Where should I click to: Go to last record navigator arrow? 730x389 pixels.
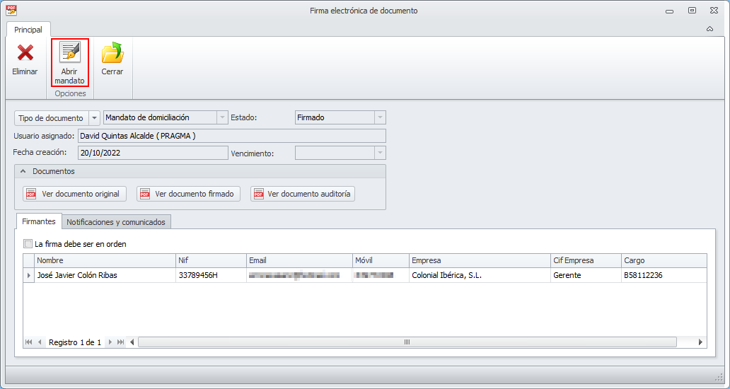tap(120, 342)
